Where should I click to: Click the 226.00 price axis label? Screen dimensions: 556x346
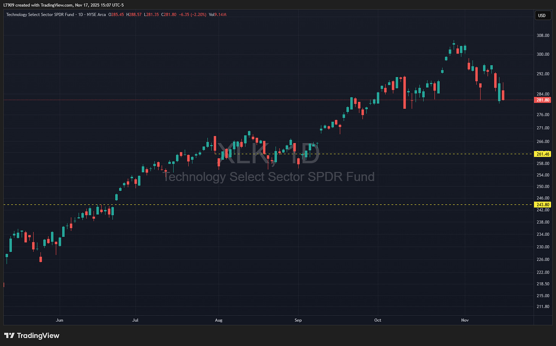(x=543, y=259)
